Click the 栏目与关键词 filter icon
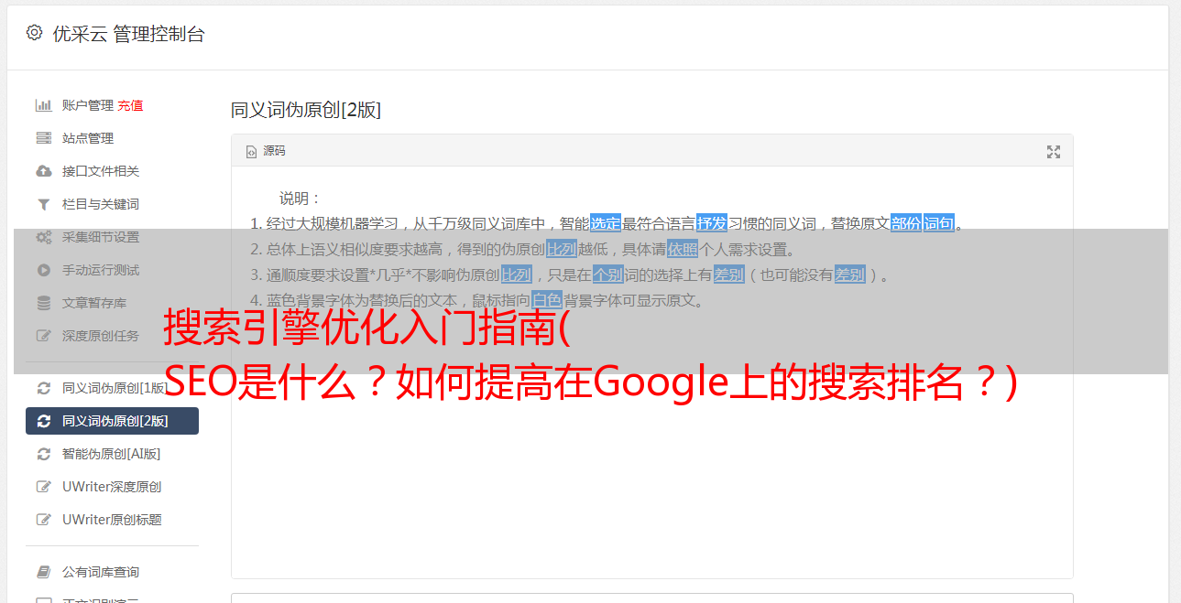This screenshot has height=603, width=1181. point(43,204)
